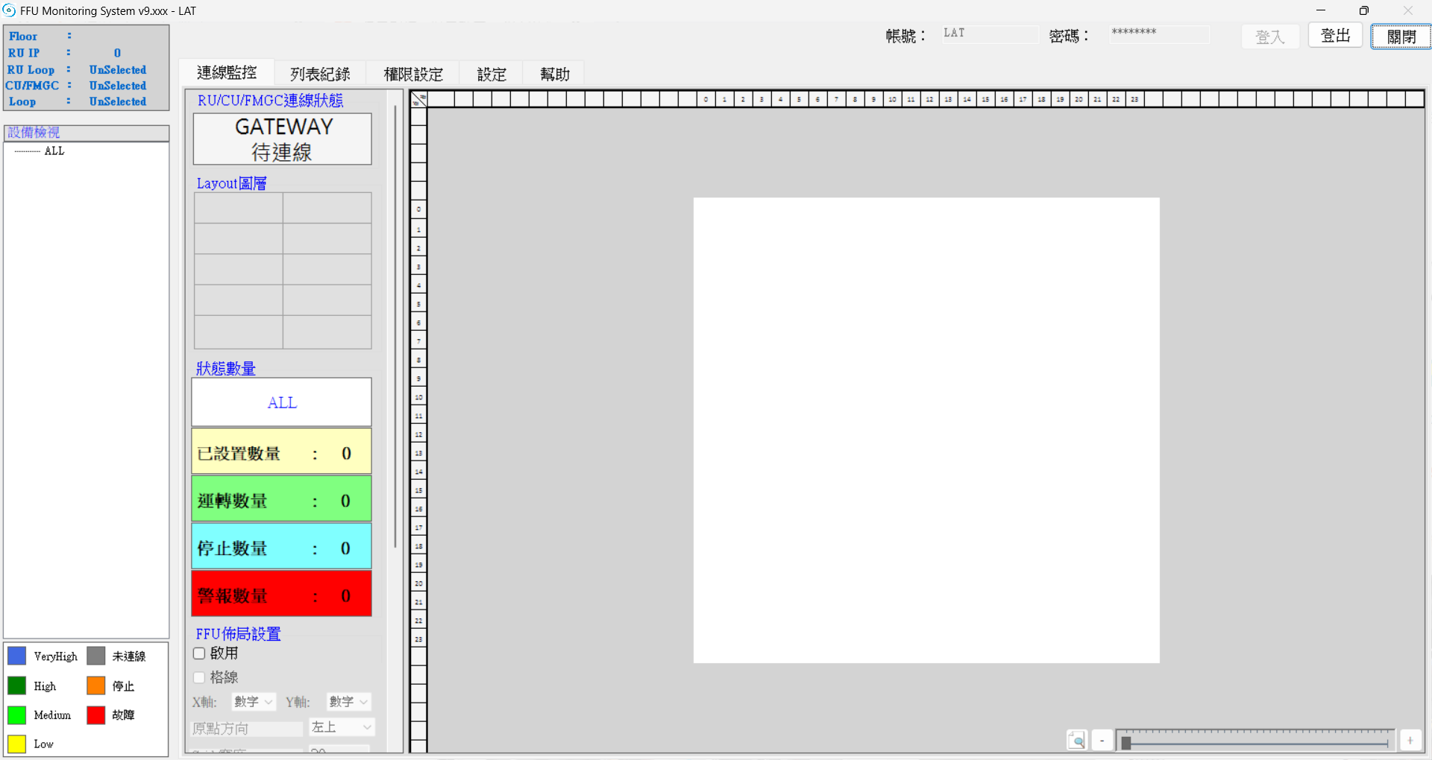Switch to the 列表紀錄 tab
This screenshot has height=760, width=1432.
click(x=319, y=74)
